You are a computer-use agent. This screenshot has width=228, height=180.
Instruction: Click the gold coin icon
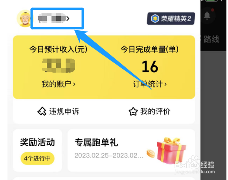pos(151,153)
